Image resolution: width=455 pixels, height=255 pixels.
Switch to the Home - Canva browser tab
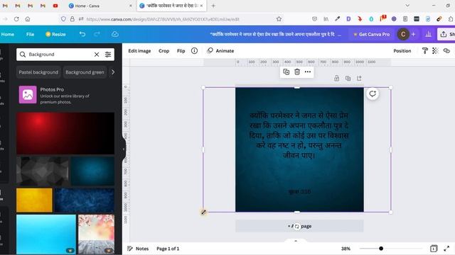click(100, 6)
